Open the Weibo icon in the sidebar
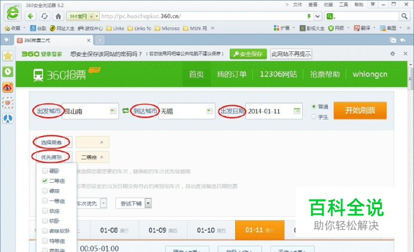The height and width of the screenshot is (252, 414). click(8, 87)
